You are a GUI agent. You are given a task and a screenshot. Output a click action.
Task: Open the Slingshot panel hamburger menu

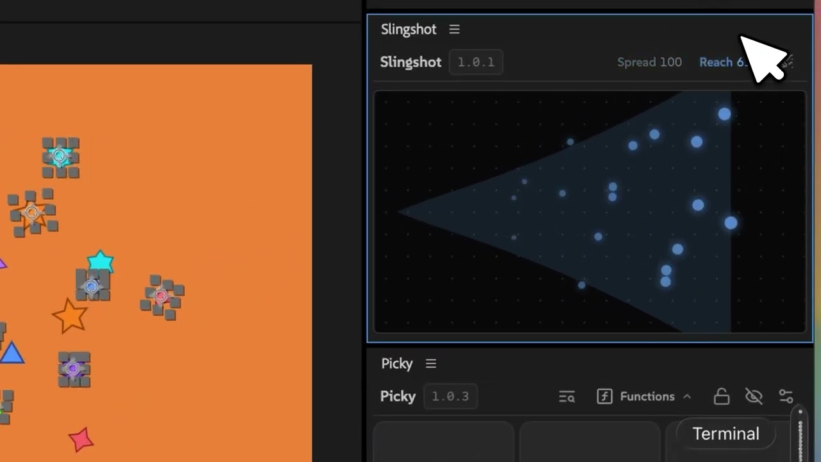(x=454, y=30)
